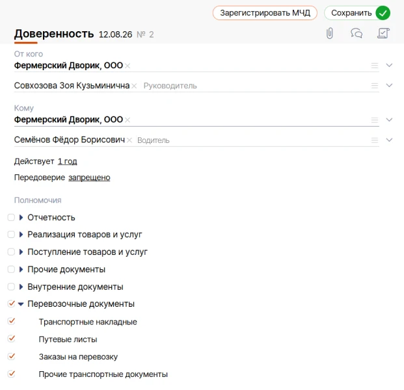
Task: Open list icon in Совхозова row
Action: pos(375,86)
